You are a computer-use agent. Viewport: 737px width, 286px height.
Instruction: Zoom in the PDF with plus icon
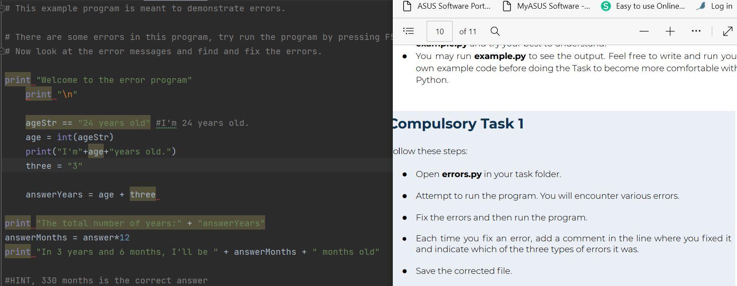coord(670,31)
